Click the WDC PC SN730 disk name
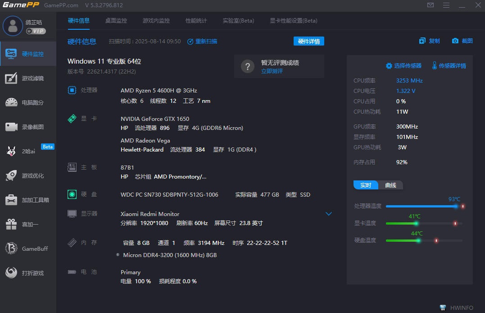The height and width of the screenshot is (313, 485). [x=169, y=195]
